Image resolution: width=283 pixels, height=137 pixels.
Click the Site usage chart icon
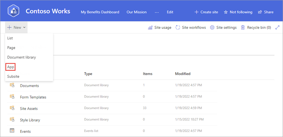pos(150,28)
